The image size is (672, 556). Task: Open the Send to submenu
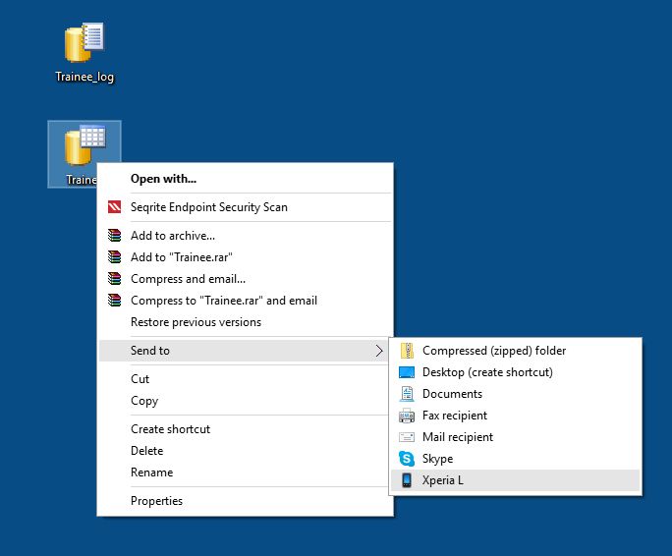tap(245, 351)
